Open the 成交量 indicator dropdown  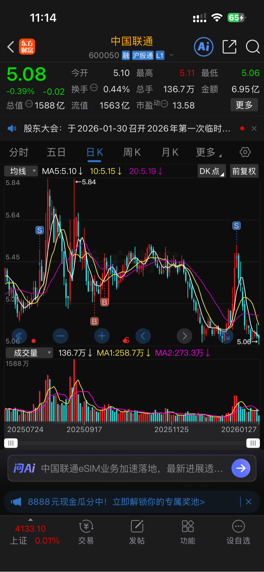pyautogui.click(x=29, y=353)
